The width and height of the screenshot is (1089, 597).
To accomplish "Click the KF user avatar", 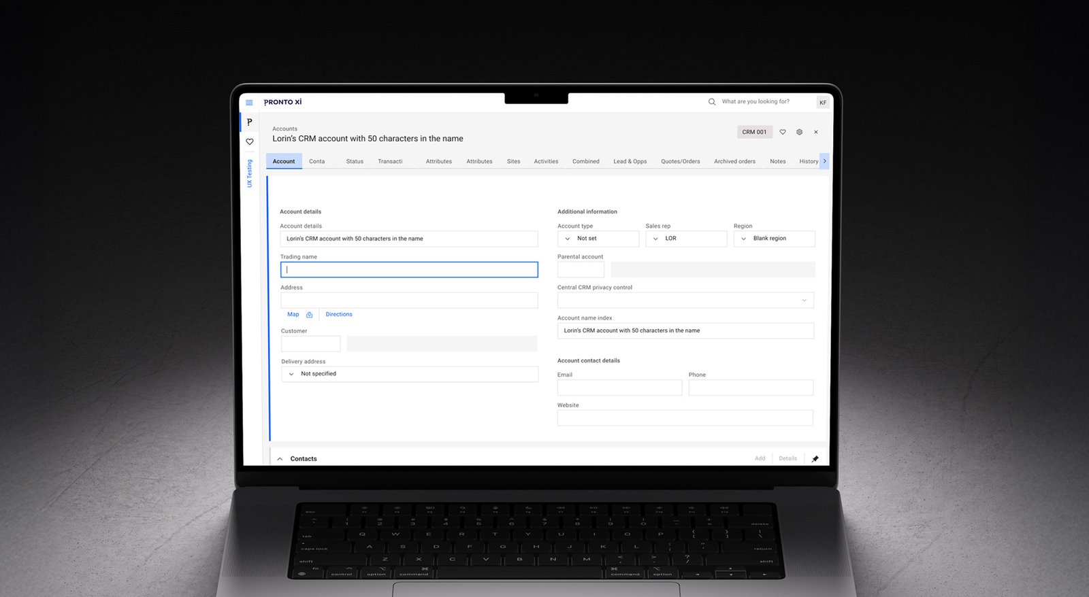I will point(823,103).
